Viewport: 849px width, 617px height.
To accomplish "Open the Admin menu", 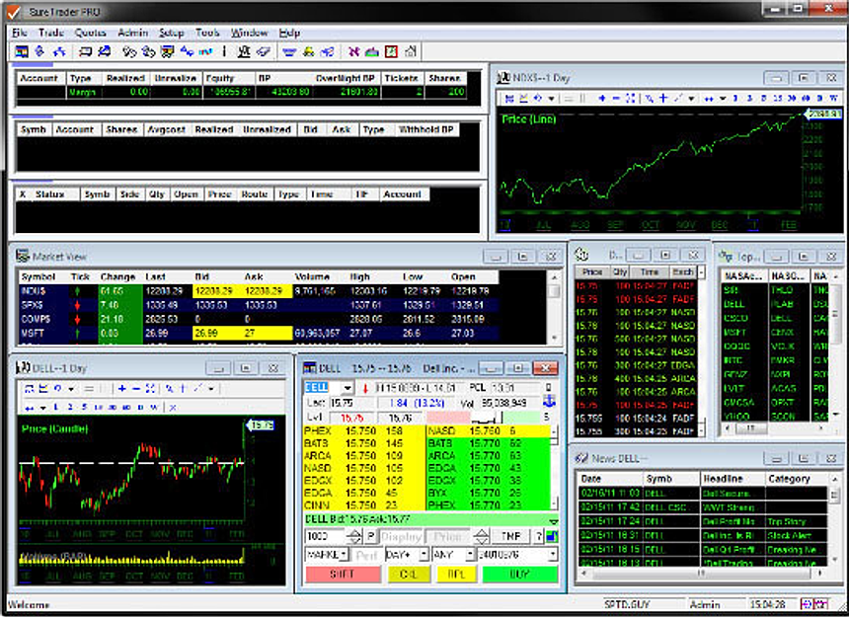I will (132, 33).
